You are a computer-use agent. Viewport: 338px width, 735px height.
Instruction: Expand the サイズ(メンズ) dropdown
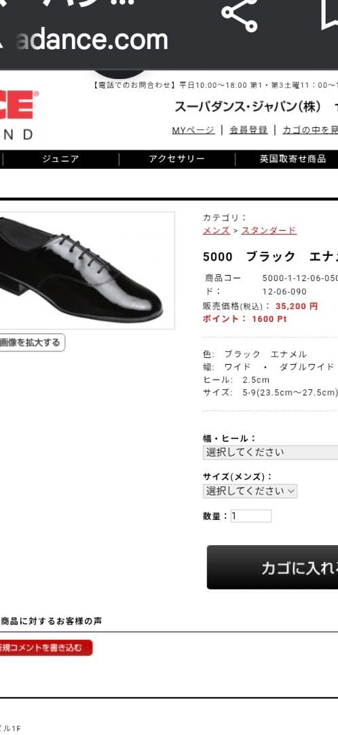[250, 491]
